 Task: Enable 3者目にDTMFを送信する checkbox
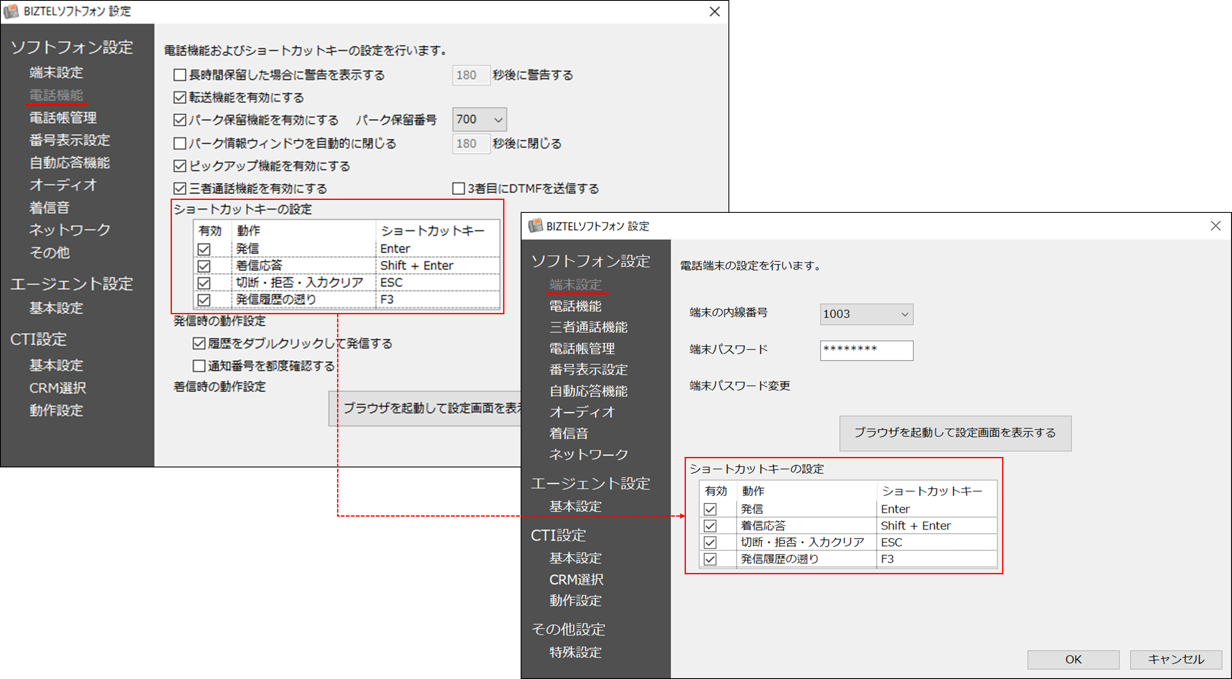pyautogui.click(x=458, y=189)
